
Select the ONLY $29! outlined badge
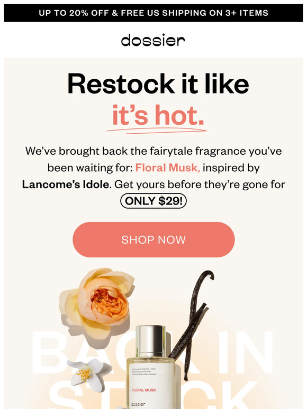point(153,201)
